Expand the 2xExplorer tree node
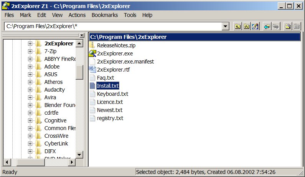 click(x=30, y=43)
